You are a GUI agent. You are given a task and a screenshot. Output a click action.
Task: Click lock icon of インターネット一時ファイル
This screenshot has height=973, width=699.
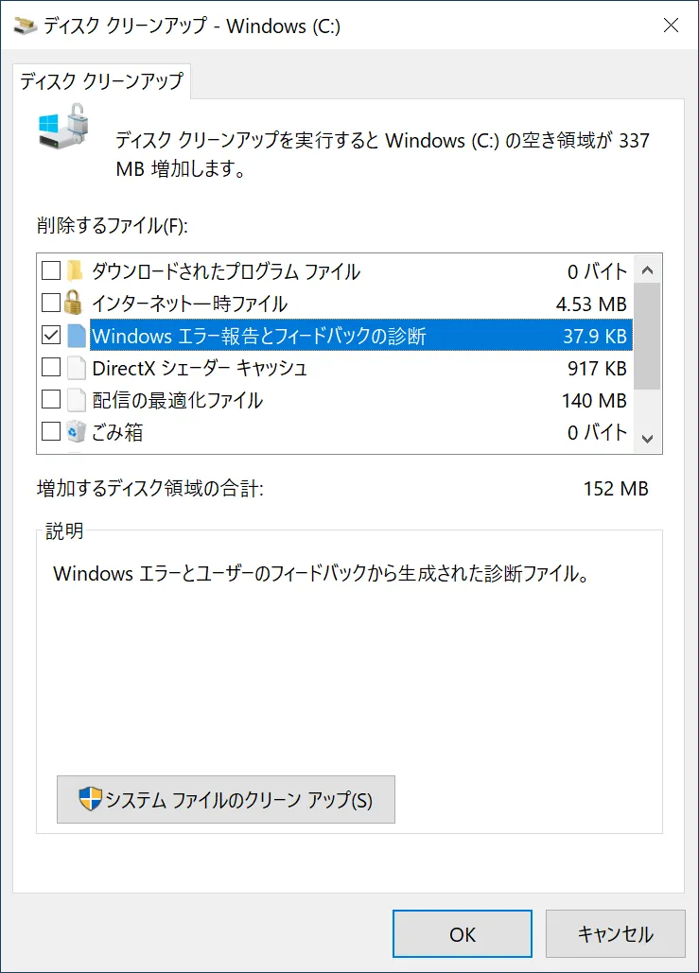pos(73,303)
